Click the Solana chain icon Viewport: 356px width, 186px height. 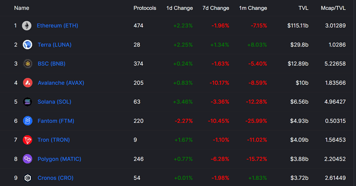[x=27, y=102]
